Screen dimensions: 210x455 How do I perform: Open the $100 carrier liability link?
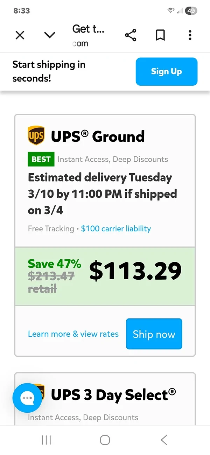(116, 229)
